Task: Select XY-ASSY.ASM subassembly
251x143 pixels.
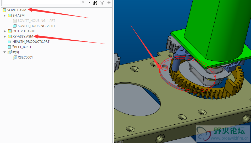Action: (23, 36)
